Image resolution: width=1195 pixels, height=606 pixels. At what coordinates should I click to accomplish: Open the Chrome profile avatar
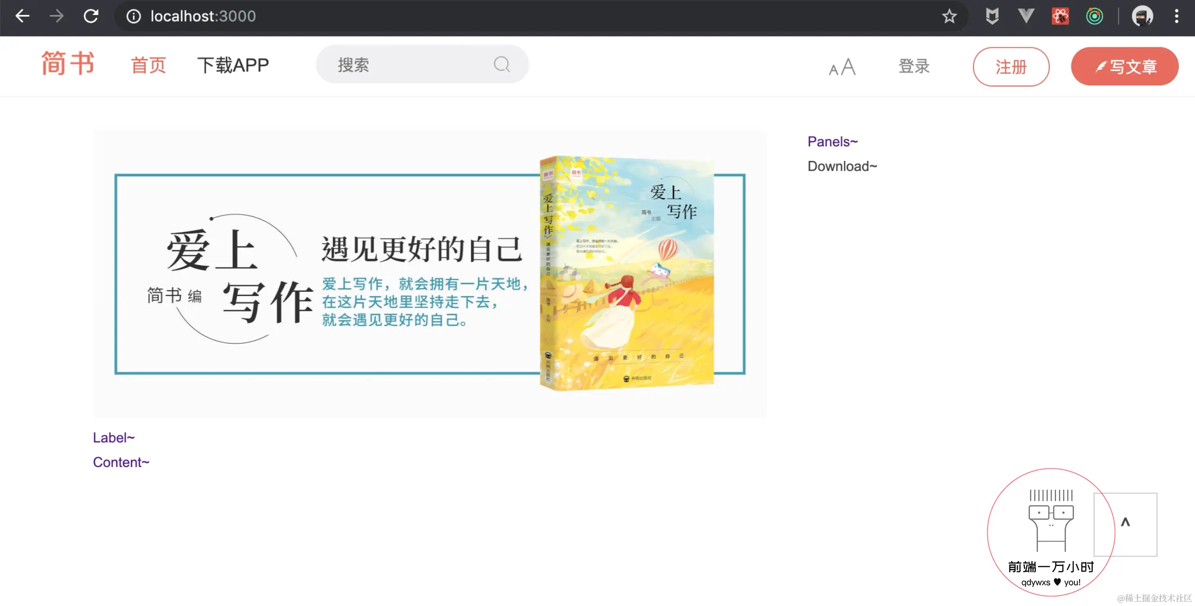pyautogui.click(x=1142, y=16)
